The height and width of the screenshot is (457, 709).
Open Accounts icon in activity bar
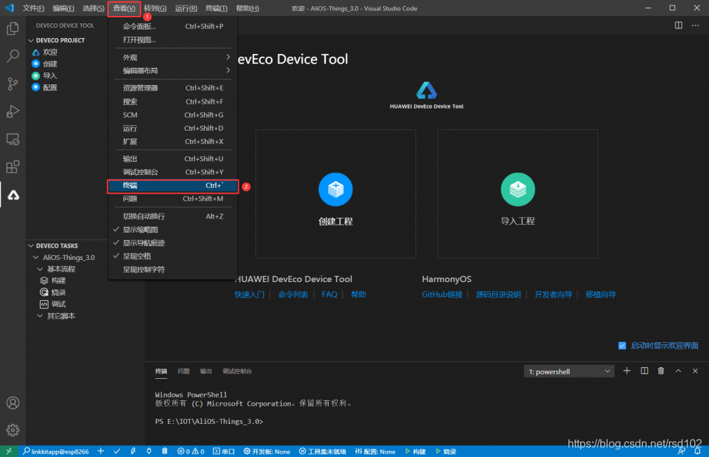point(12,403)
